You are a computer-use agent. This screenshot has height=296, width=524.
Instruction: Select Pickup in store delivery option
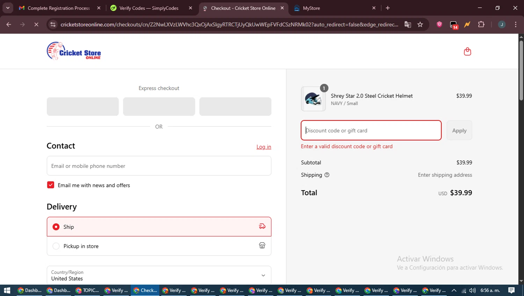click(159, 246)
